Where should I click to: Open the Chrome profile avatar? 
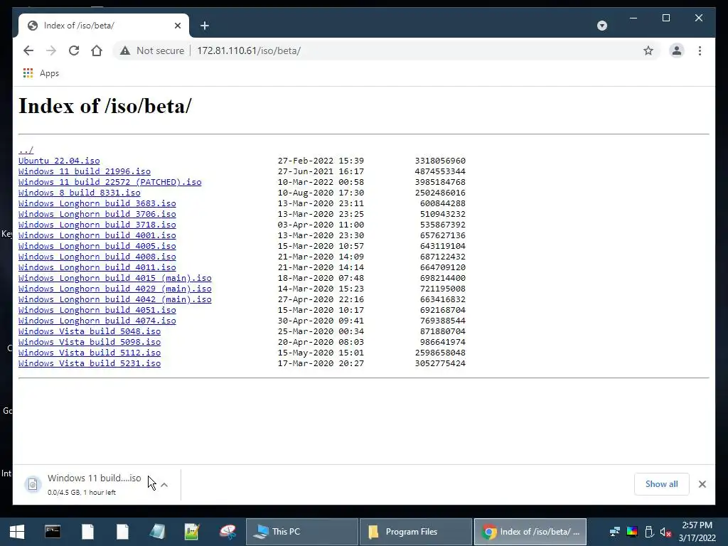click(677, 50)
